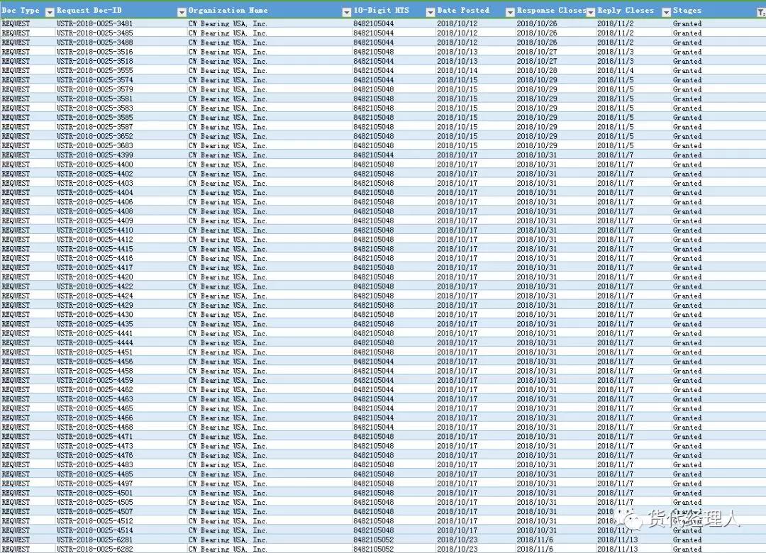766x553 pixels.
Task: Click Stages cell in row USTR-2018-0025-6281
Action: pos(687,540)
